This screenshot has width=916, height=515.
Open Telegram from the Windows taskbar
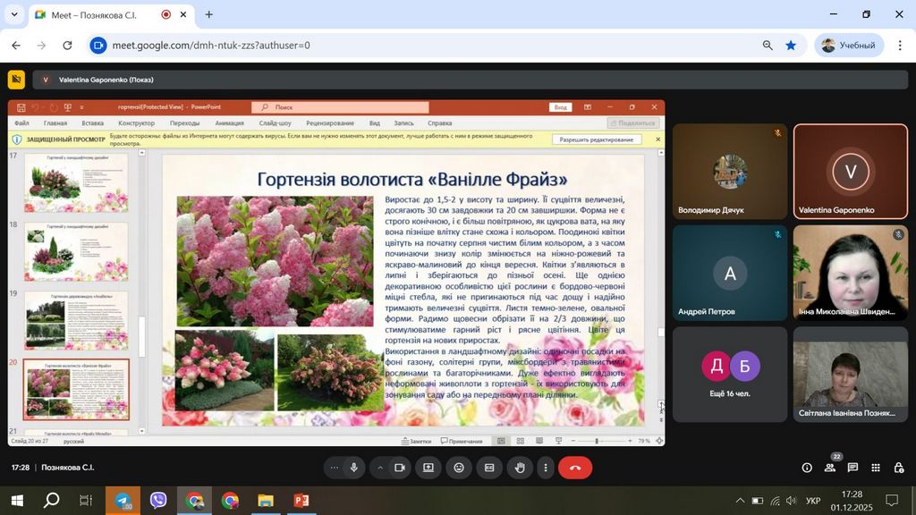[123, 501]
